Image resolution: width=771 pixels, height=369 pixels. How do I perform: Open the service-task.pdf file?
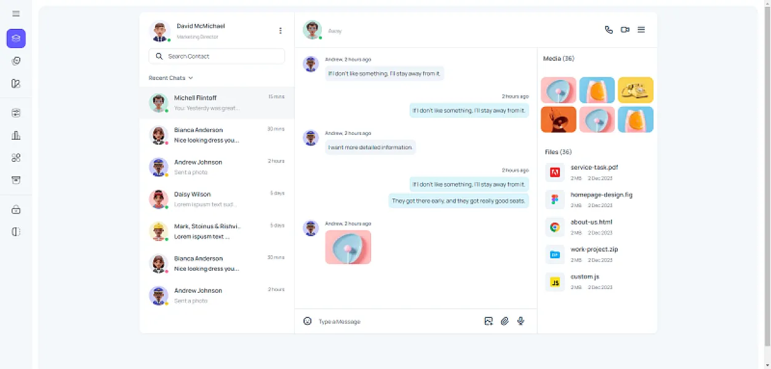(594, 167)
